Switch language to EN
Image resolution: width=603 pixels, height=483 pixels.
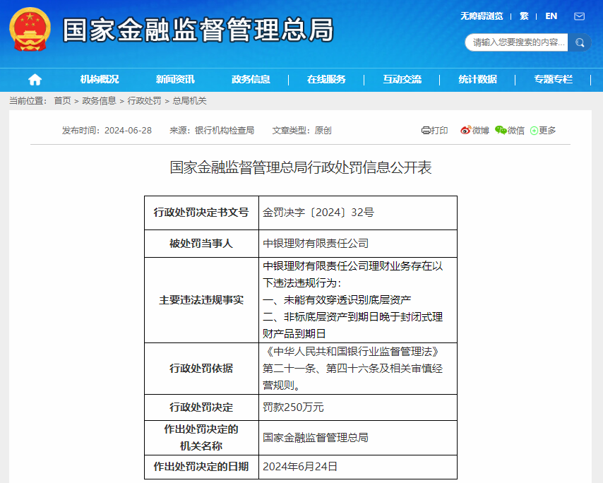tap(551, 16)
